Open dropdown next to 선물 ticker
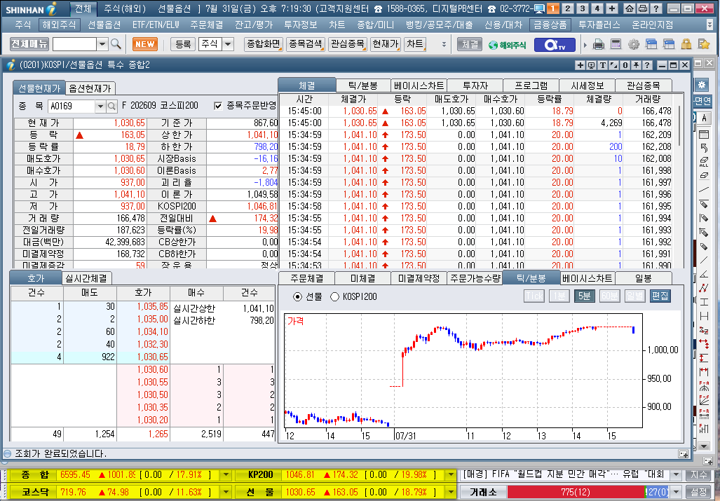The height and width of the screenshot is (501, 720). pos(451,492)
